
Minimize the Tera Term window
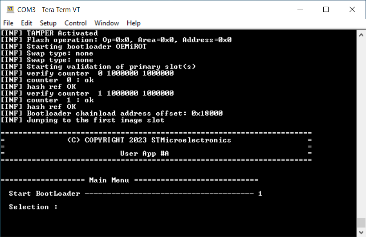(300, 9)
